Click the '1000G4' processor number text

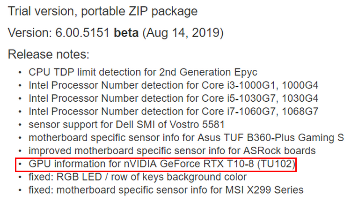(300, 85)
